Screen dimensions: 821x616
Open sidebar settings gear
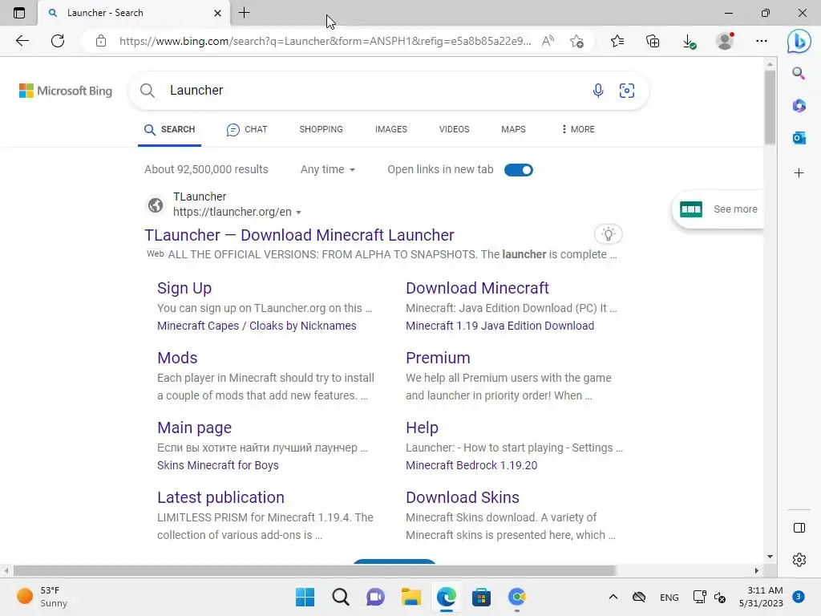tap(799, 559)
